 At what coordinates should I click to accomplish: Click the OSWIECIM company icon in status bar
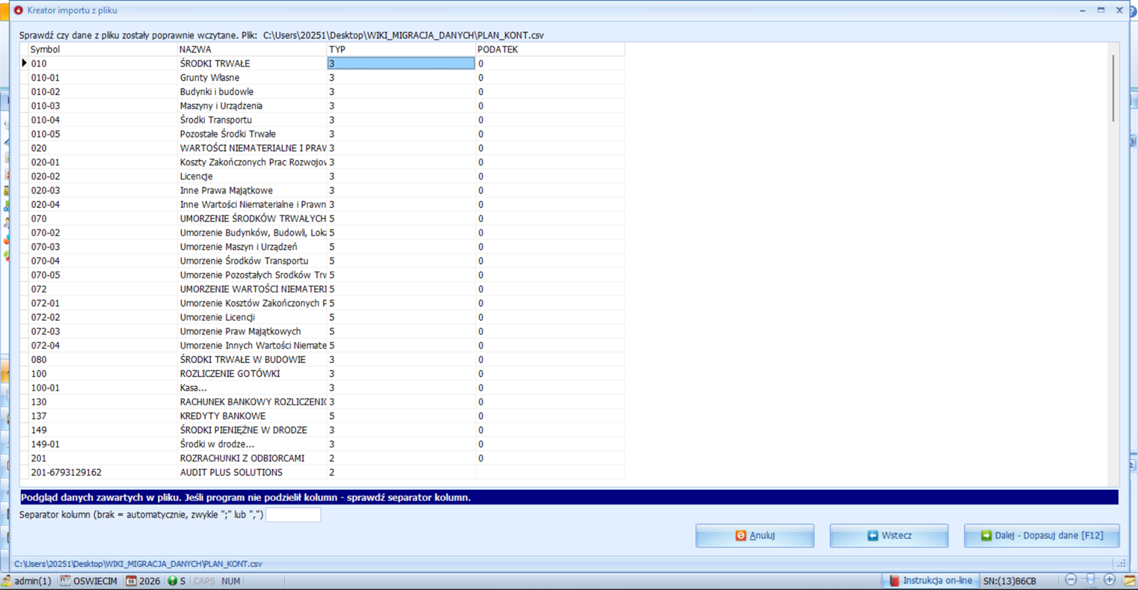(65, 580)
